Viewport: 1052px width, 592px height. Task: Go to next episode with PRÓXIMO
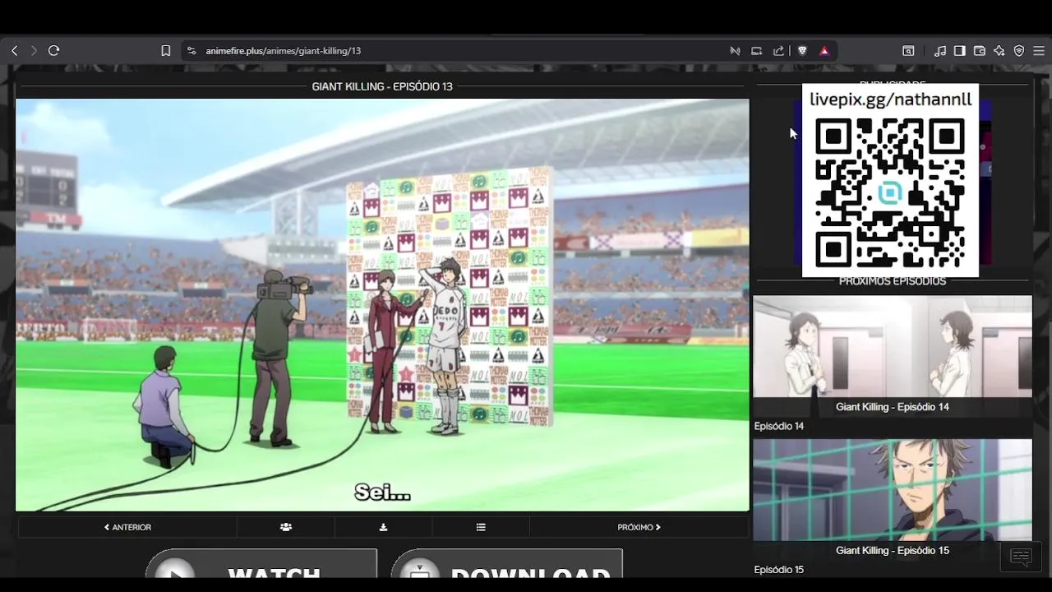click(x=639, y=527)
